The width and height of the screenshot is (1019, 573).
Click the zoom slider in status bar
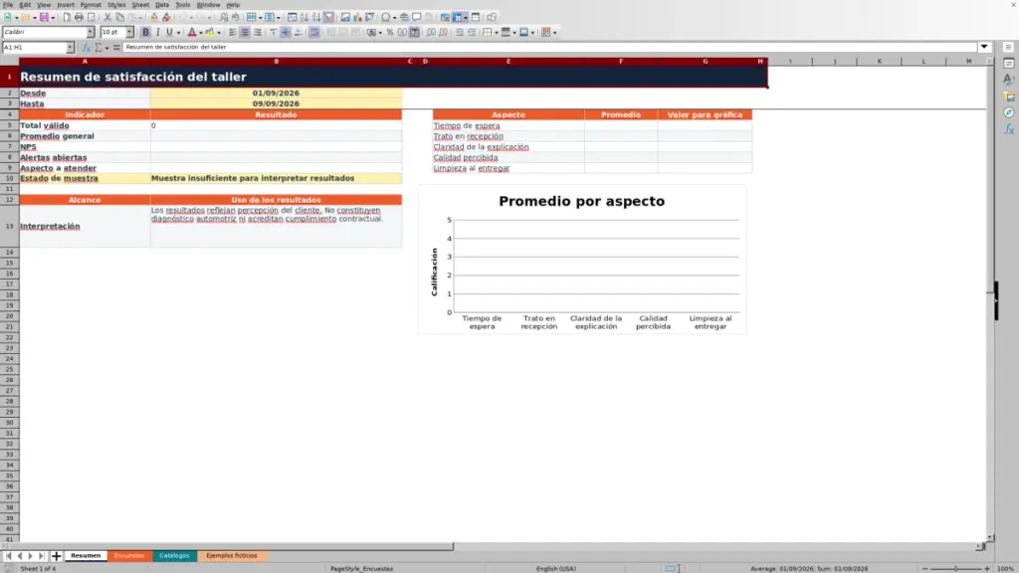pos(955,568)
